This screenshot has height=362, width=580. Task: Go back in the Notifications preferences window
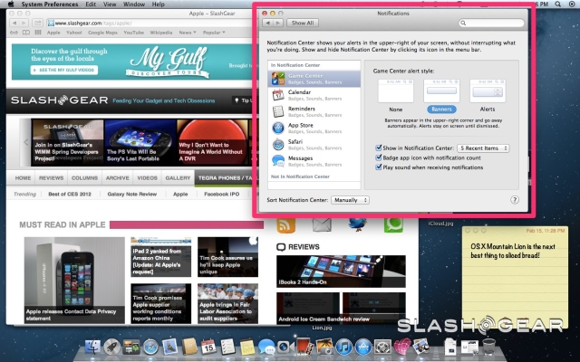tap(268, 23)
